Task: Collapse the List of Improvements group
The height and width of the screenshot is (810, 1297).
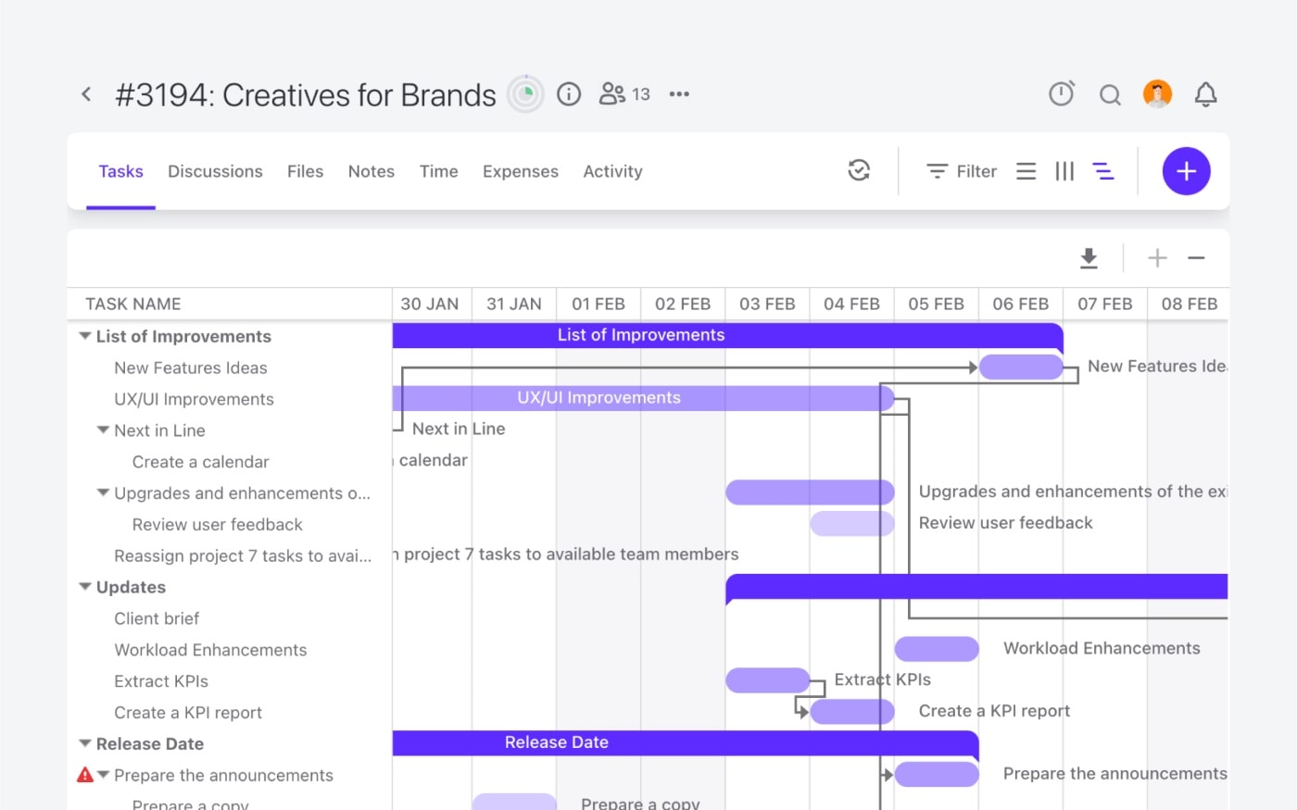Action: click(x=84, y=335)
